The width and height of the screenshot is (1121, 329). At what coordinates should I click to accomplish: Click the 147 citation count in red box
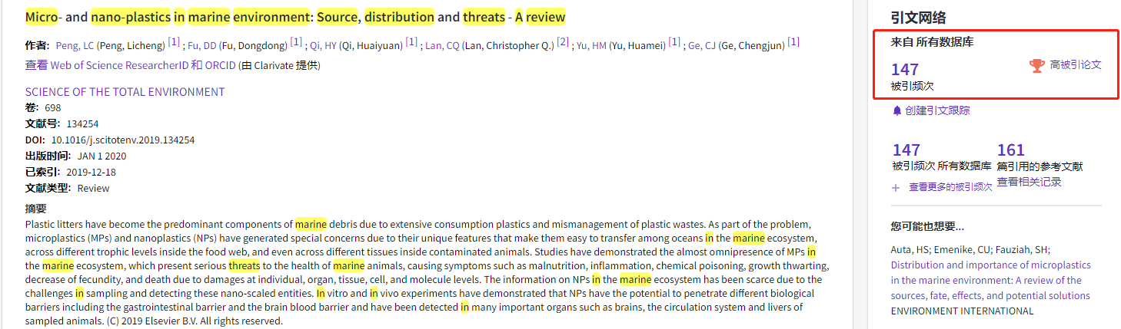pos(905,70)
